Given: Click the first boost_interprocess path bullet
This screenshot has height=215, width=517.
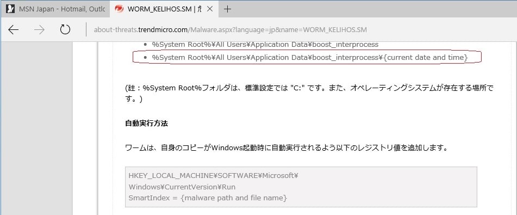Looking at the screenshot, I should pyautogui.click(x=265, y=44).
